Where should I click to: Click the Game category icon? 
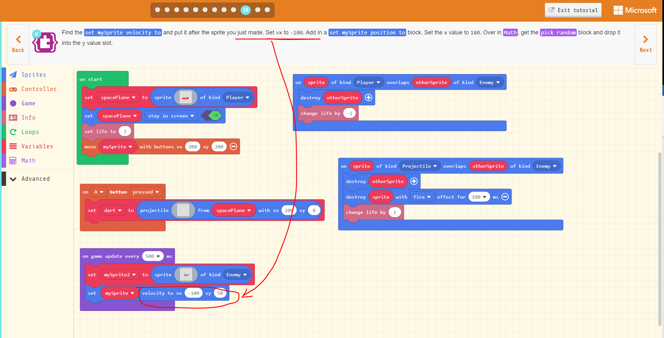(x=13, y=103)
